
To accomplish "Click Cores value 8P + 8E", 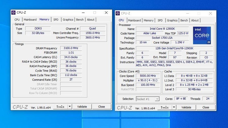I will (181, 99).
